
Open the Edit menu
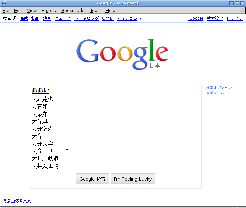click(x=18, y=10)
